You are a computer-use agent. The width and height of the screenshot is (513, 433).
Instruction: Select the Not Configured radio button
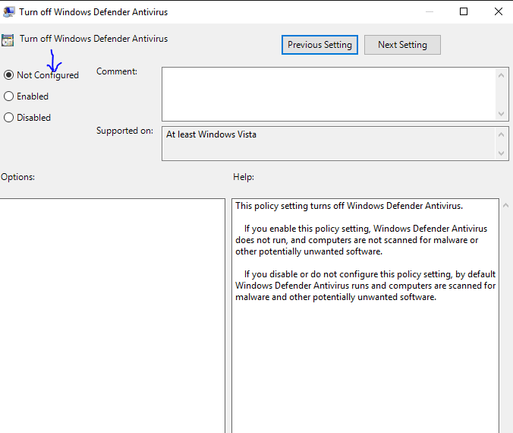click(x=9, y=75)
